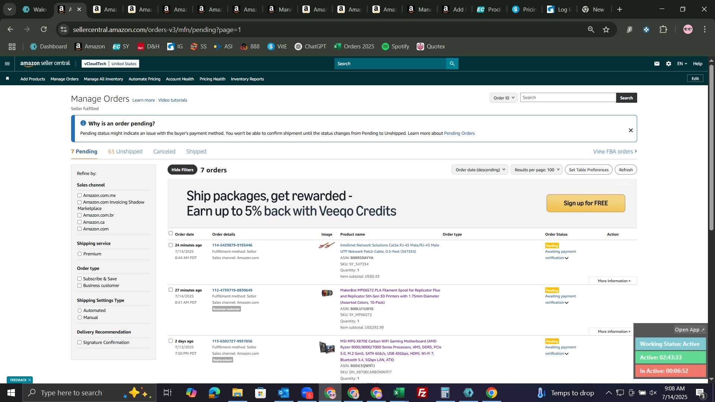Switch to the Shipped tab

pyautogui.click(x=196, y=151)
